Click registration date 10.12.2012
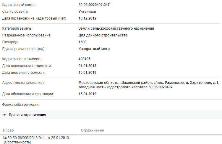Viewport: 222px width, 144px height. click(87, 18)
